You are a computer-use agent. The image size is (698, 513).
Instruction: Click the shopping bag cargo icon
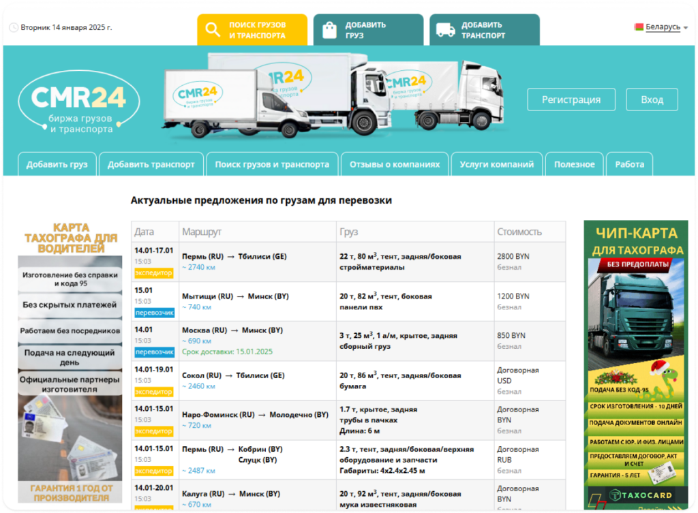click(x=329, y=30)
